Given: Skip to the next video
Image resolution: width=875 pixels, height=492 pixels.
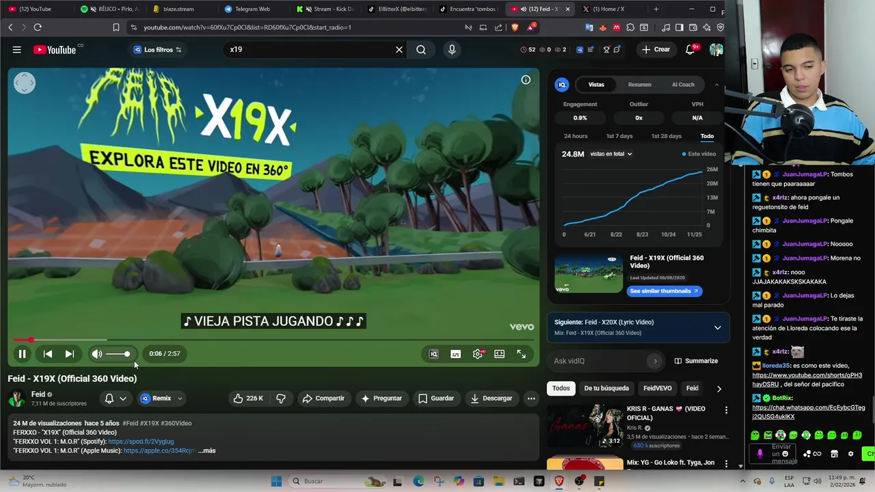Looking at the screenshot, I should pos(69,353).
